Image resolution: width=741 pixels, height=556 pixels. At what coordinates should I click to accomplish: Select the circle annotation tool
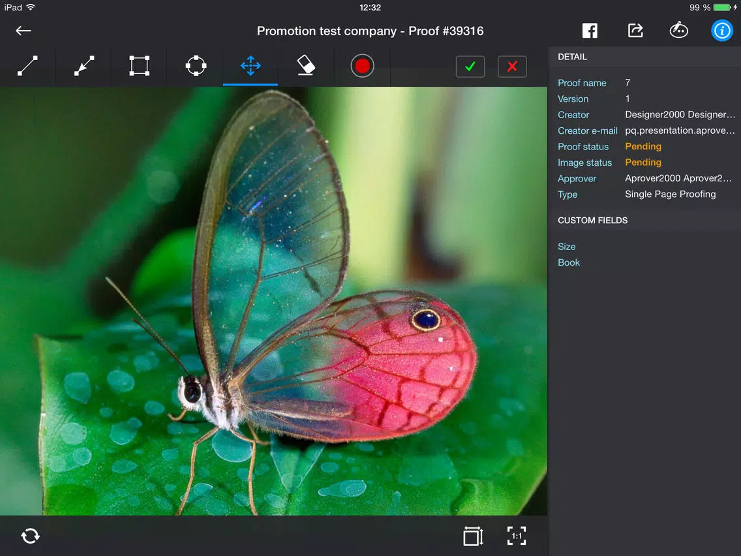click(x=196, y=66)
